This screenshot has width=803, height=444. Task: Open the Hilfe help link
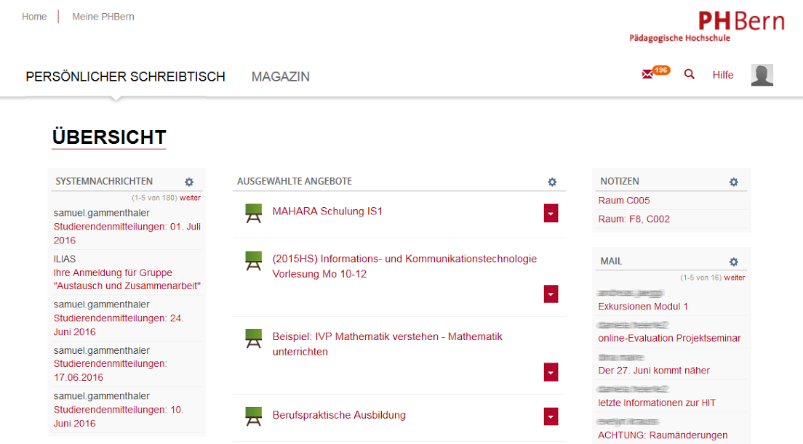(722, 75)
